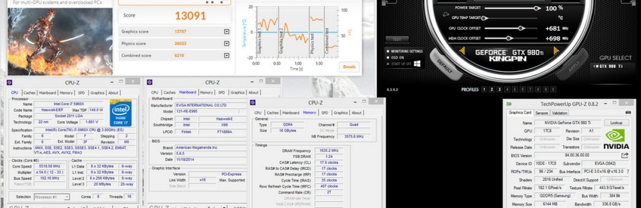Click the Bus Interface question mark icon
641x208 pixels.
pos(628,171)
